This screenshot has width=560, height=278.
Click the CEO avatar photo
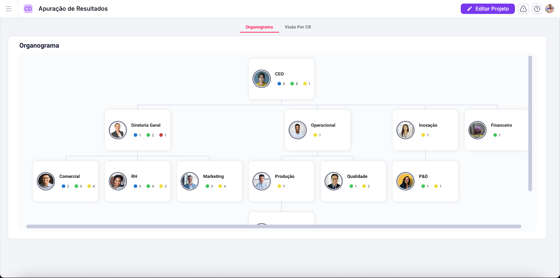[261, 79]
